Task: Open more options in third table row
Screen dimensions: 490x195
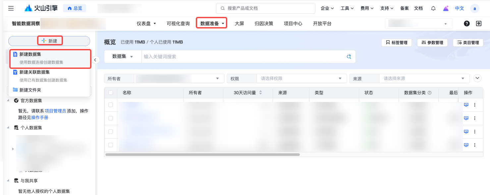Action: point(475,131)
